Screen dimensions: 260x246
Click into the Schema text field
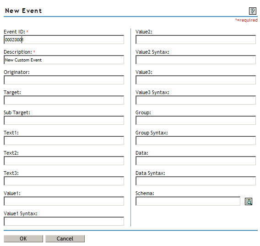(x=188, y=201)
